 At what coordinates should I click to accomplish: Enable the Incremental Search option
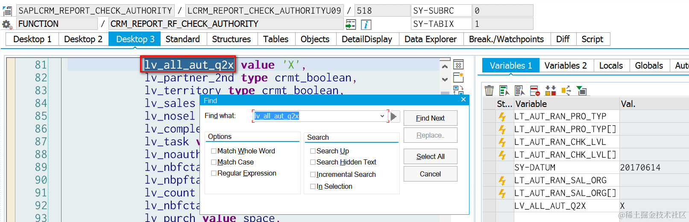[313, 174]
